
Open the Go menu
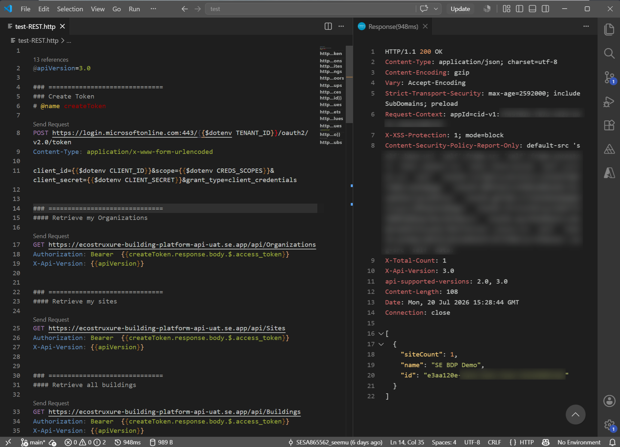[117, 9]
